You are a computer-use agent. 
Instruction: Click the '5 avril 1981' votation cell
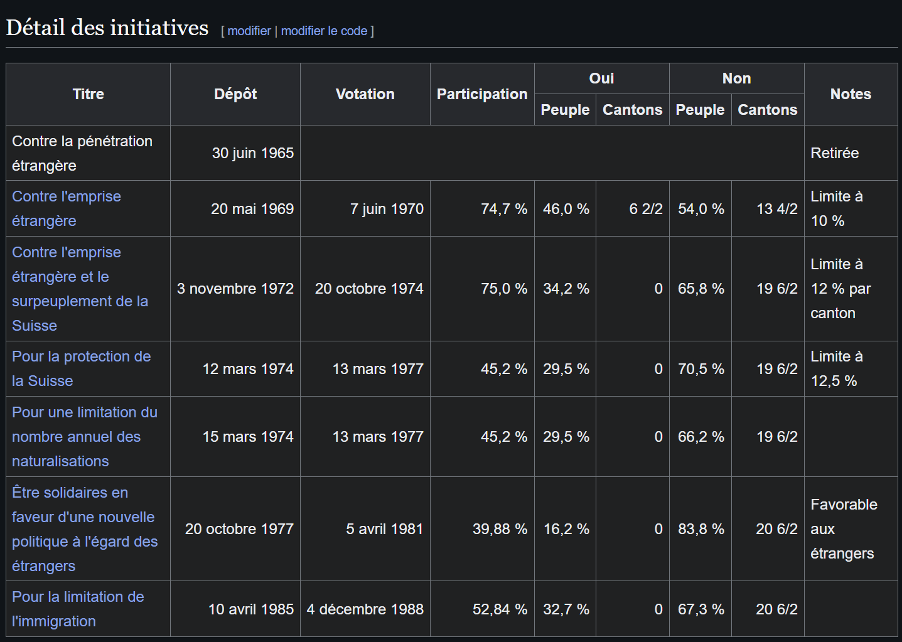pos(365,529)
